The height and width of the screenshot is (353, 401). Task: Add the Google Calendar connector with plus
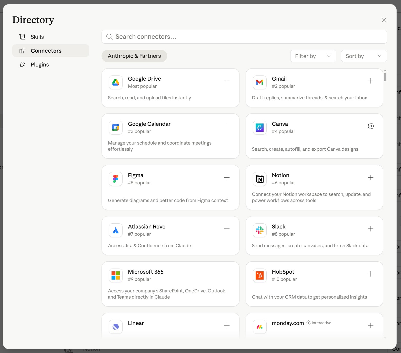[227, 126]
